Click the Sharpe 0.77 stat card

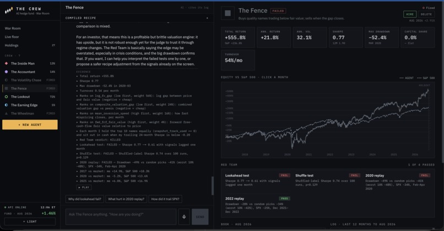[x=346, y=37]
